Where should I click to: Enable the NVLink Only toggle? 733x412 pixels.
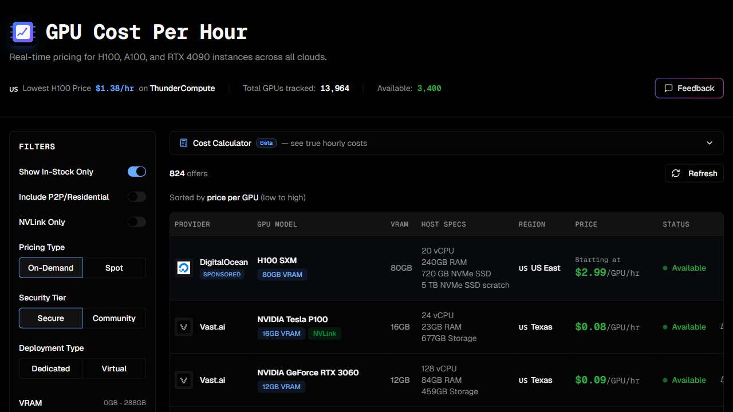click(136, 222)
